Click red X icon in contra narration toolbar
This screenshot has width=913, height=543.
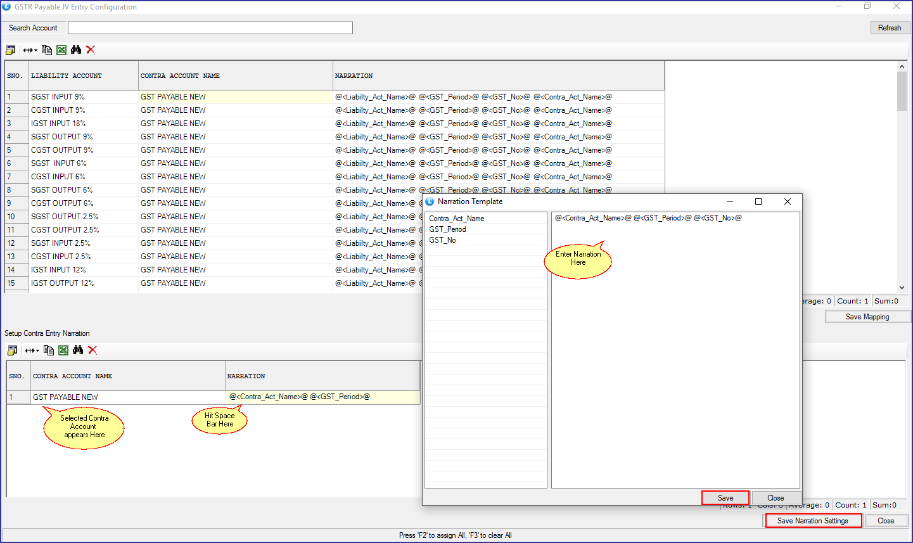pyautogui.click(x=93, y=350)
